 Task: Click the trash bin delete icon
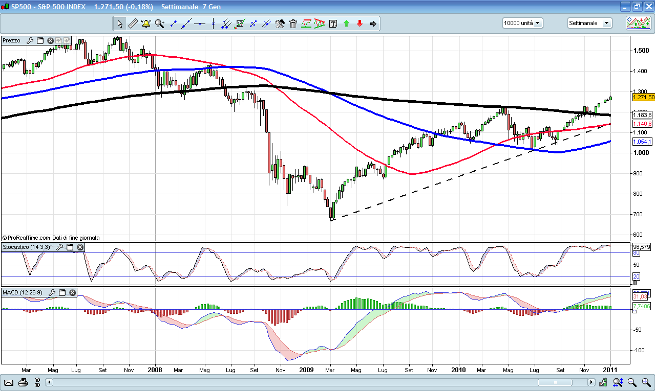point(293,24)
